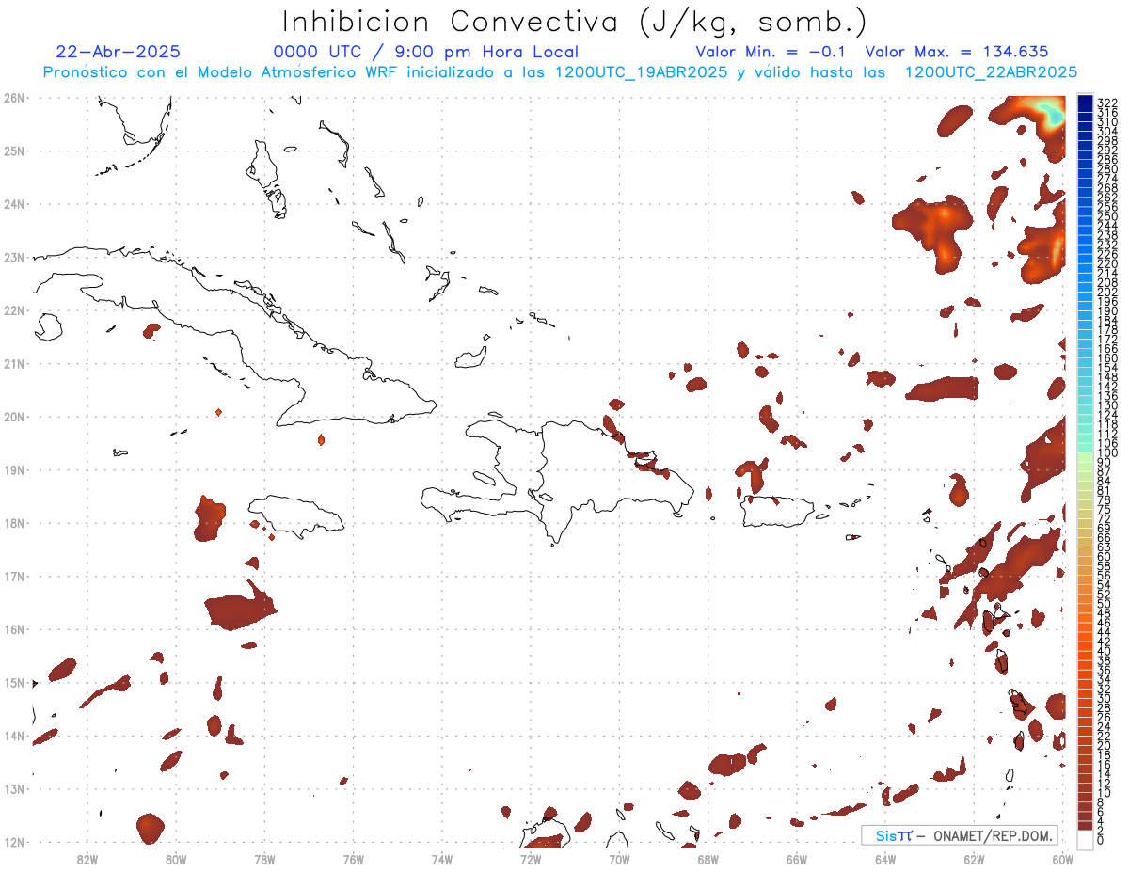Click the '24N' latitude label

point(14,204)
